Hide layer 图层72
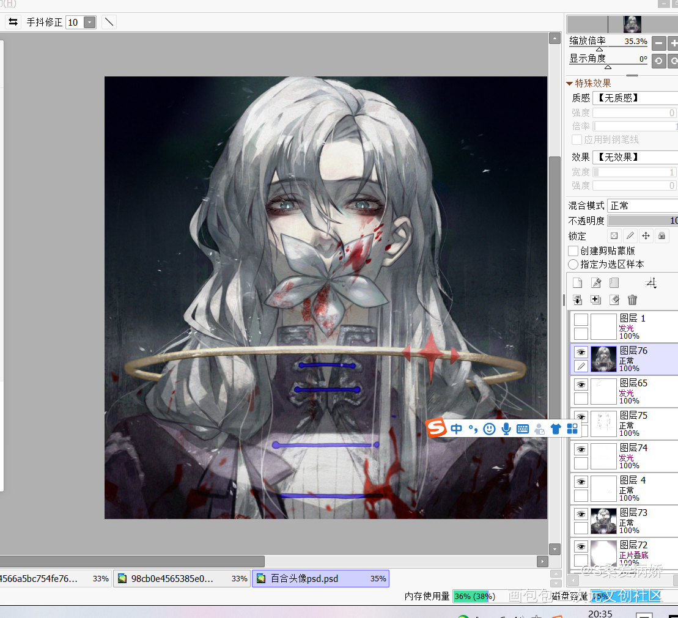This screenshot has height=618, width=678. point(581,546)
